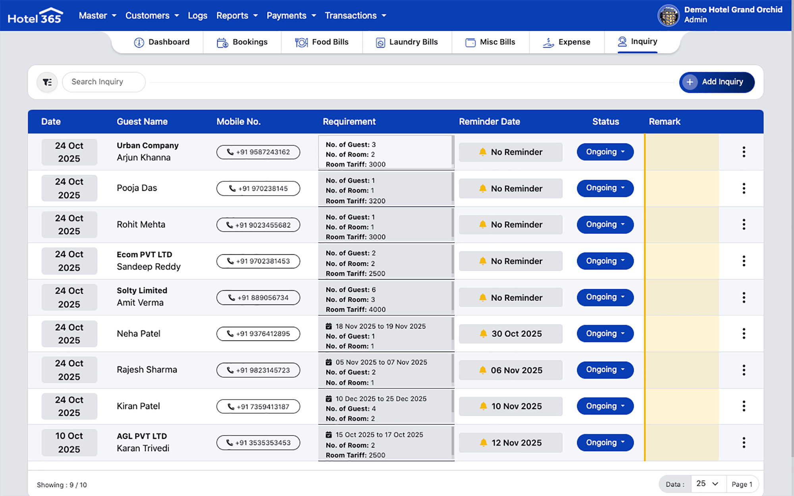
Task: Expand the Ongoing status for Sandeep Reddy
Action: [605, 261]
